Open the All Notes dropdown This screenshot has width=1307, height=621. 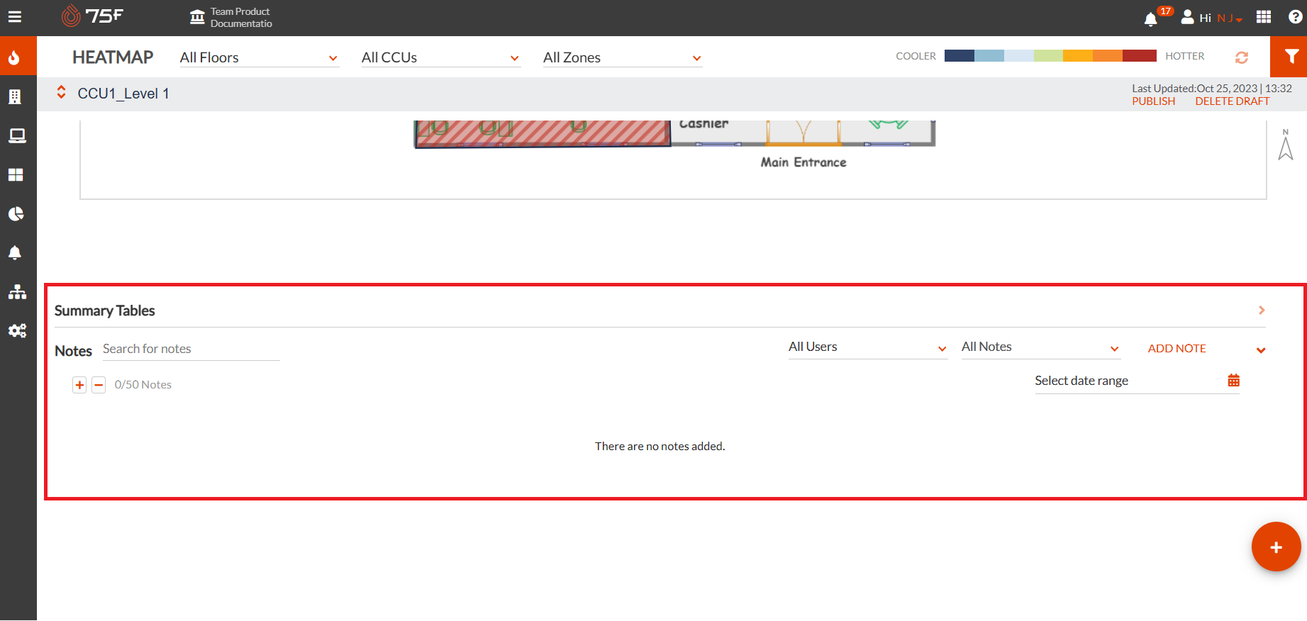pos(1040,347)
